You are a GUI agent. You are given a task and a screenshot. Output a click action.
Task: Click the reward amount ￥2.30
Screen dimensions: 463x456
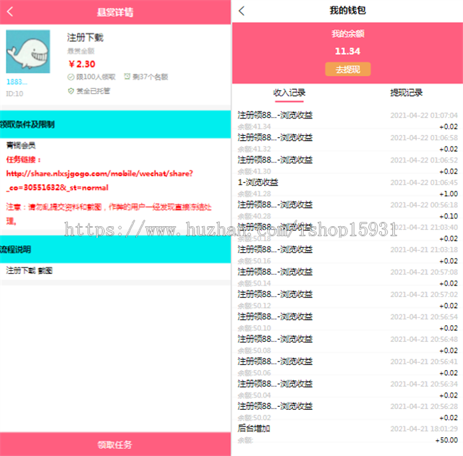coord(82,64)
